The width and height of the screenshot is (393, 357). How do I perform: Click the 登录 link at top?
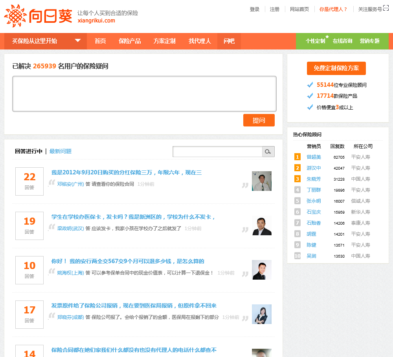click(255, 9)
